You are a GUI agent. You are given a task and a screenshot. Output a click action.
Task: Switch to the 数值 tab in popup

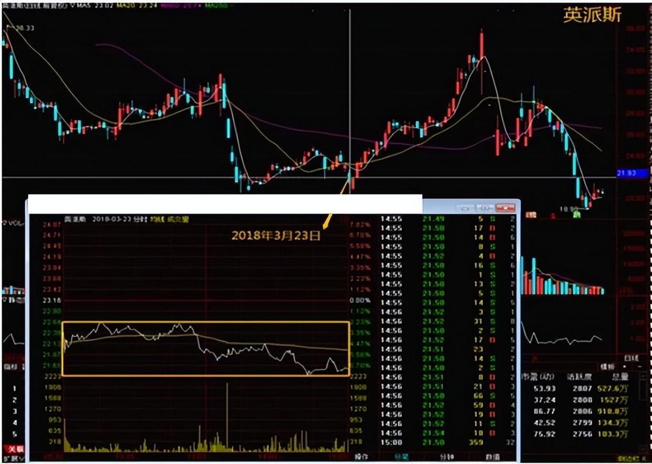tap(491, 457)
